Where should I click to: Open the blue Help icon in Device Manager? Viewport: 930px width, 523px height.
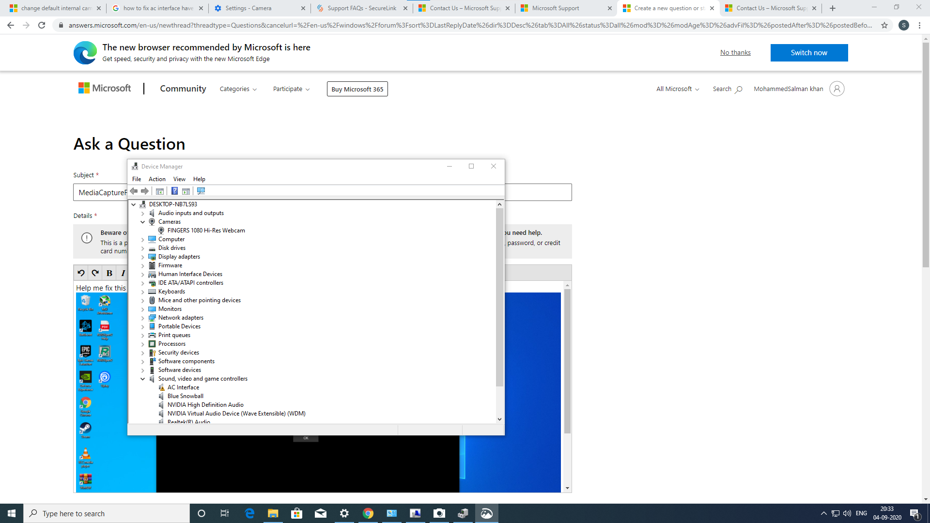[174, 191]
